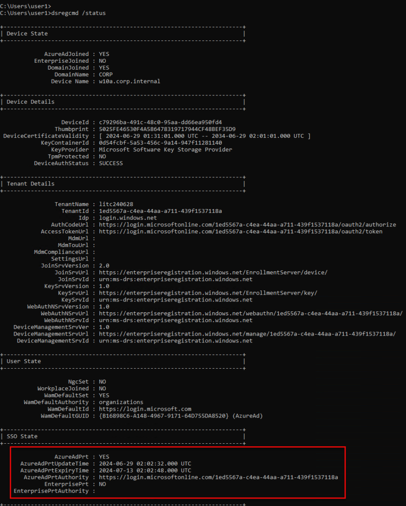Click the JoinSrvUrl EnrollmentServer/device/ URL
Viewport: 406px width, 506px height.
[x=213, y=272]
